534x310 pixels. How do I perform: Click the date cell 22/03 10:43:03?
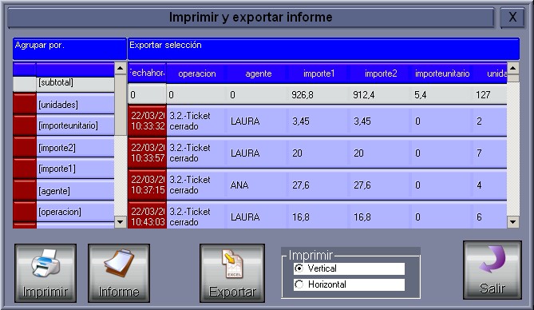click(148, 216)
